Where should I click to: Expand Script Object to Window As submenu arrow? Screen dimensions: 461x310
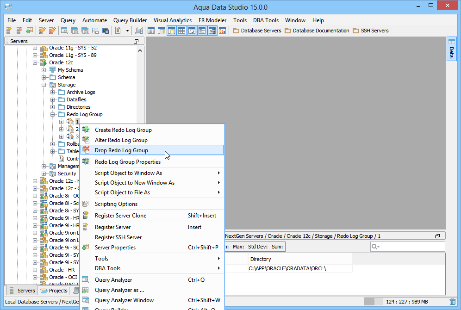pyautogui.click(x=219, y=173)
